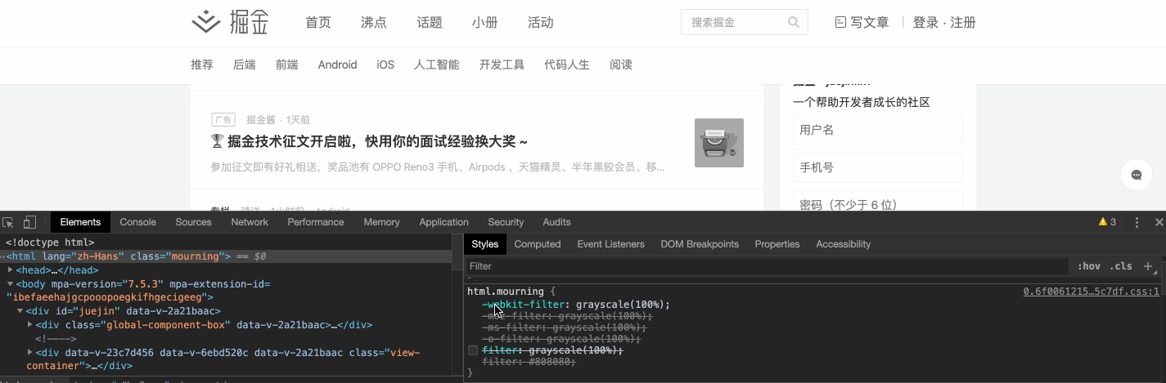Open the Application tab
Image resolution: width=1166 pixels, height=383 pixels.
[x=443, y=222]
